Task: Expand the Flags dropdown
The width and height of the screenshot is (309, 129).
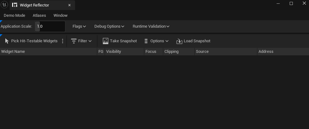Action: 79,26
